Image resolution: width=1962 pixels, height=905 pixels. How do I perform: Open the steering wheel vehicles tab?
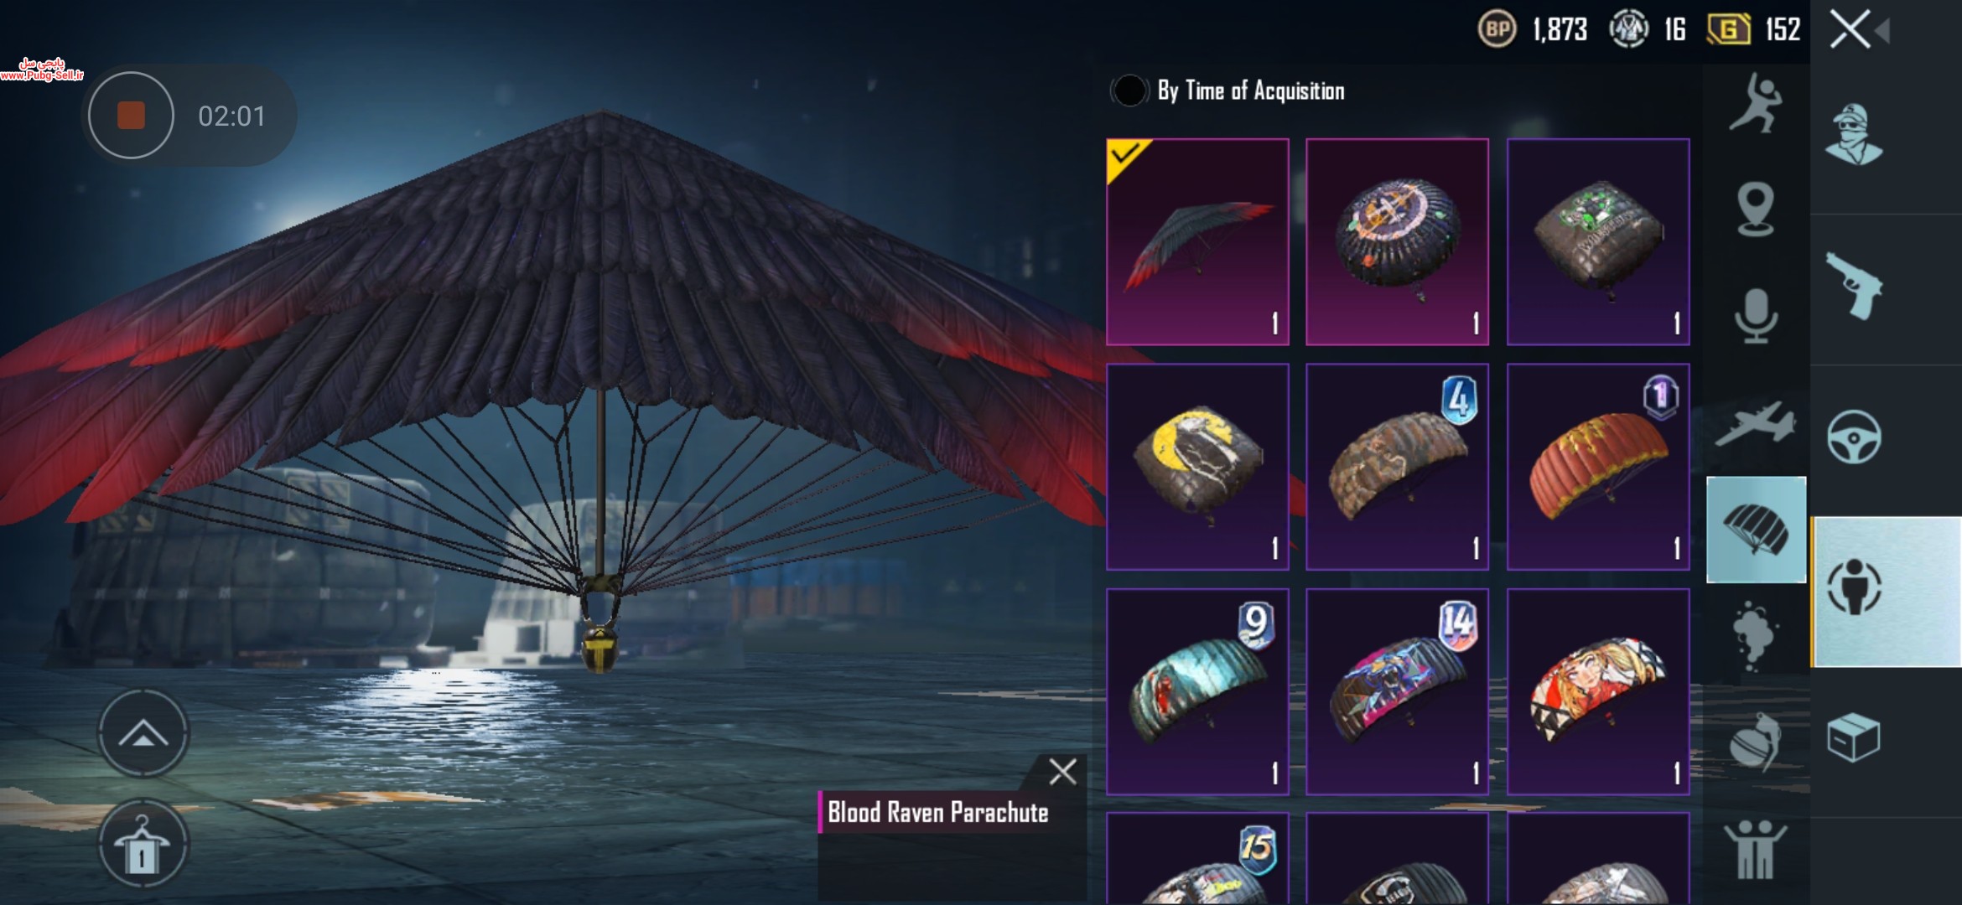1854,437
